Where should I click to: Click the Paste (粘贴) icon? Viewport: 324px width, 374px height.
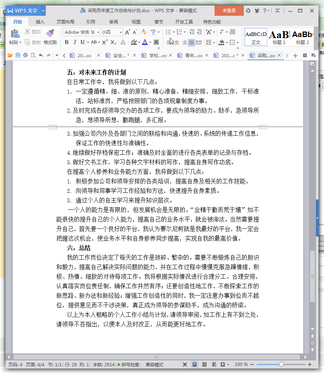coord(15,34)
